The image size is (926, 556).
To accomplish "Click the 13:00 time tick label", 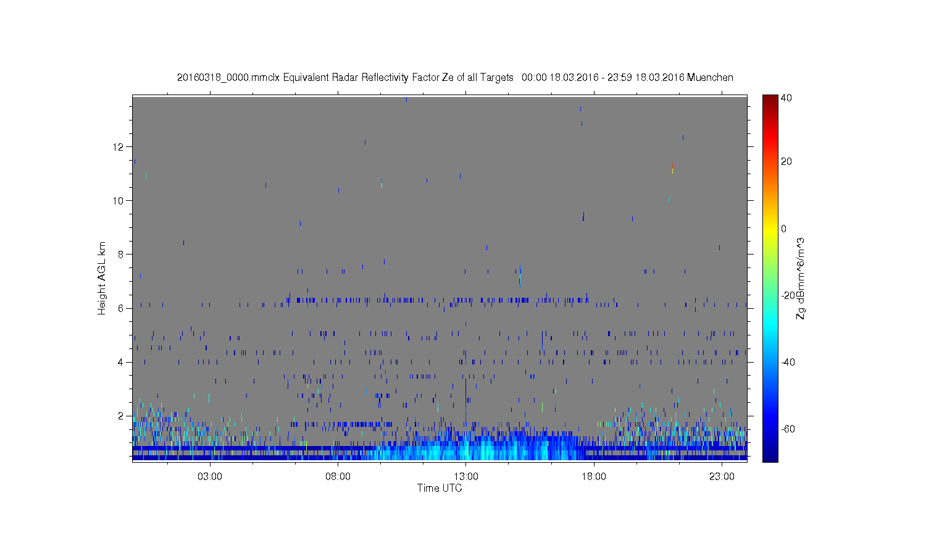I will (x=466, y=477).
